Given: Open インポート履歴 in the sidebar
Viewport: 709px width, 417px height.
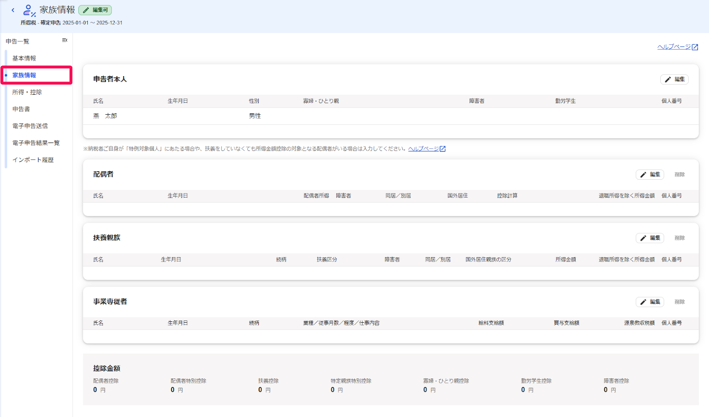Looking at the screenshot, I should 33,160.
